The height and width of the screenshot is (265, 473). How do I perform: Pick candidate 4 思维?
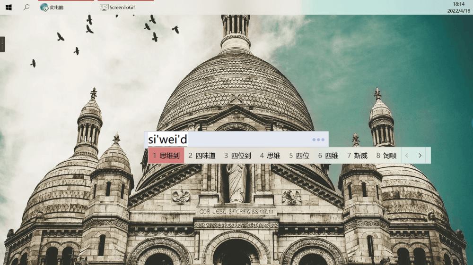tap(270, 155)
